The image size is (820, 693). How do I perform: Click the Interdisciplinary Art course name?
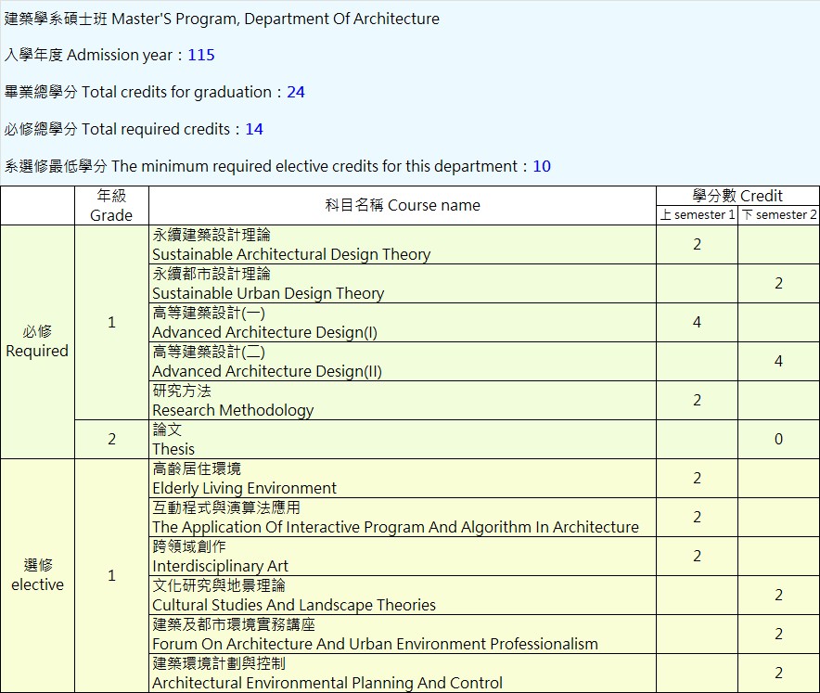(220, 566)
